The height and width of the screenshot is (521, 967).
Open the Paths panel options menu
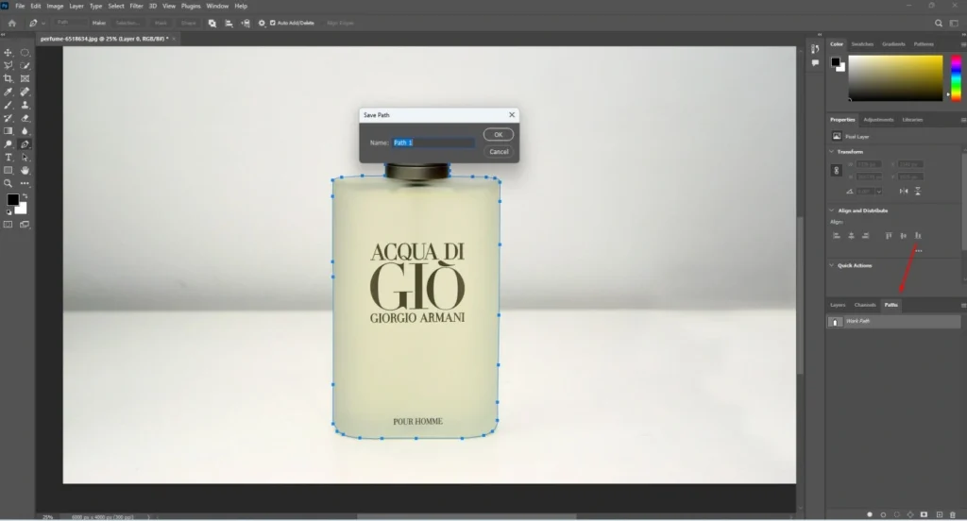tap(963, 305)
